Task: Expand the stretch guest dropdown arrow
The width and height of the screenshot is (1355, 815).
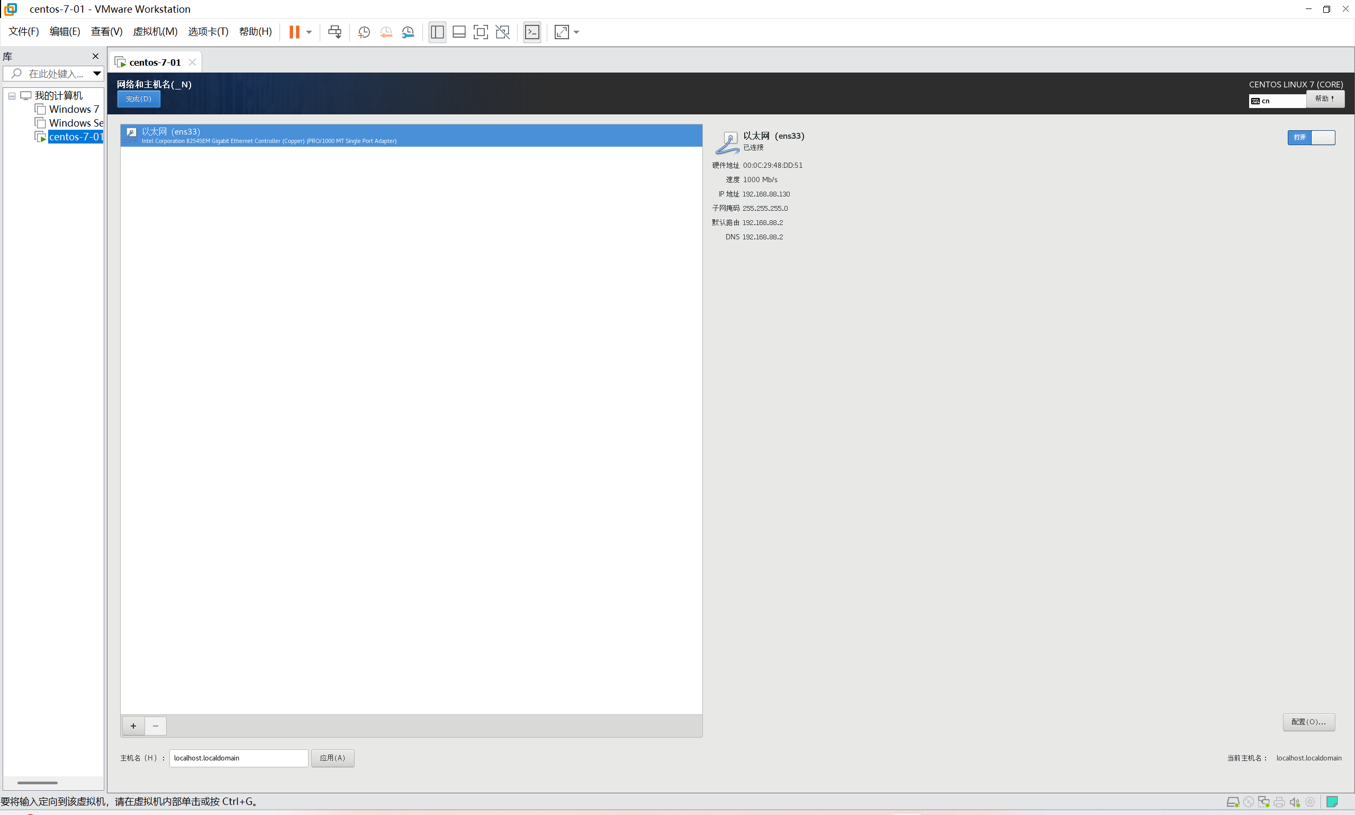Action: tap(576, 32)
